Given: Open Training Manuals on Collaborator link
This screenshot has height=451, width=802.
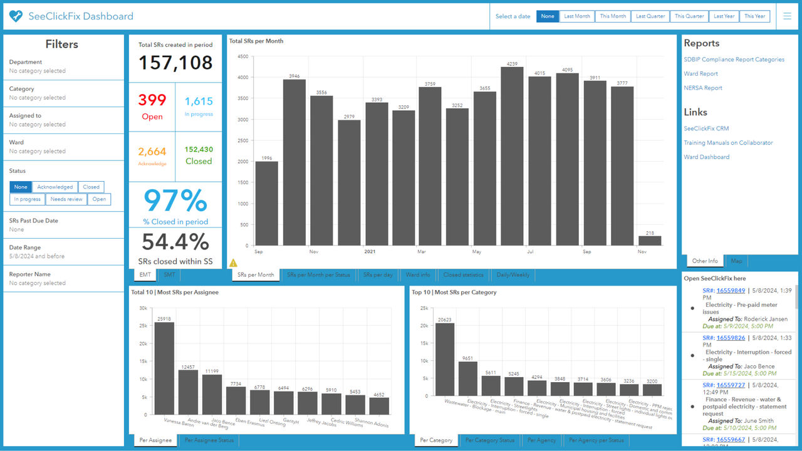Looking at the screenshot, I should [x=728, y=143].
